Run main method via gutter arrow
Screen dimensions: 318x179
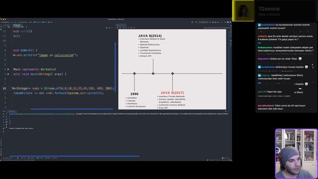8,74
